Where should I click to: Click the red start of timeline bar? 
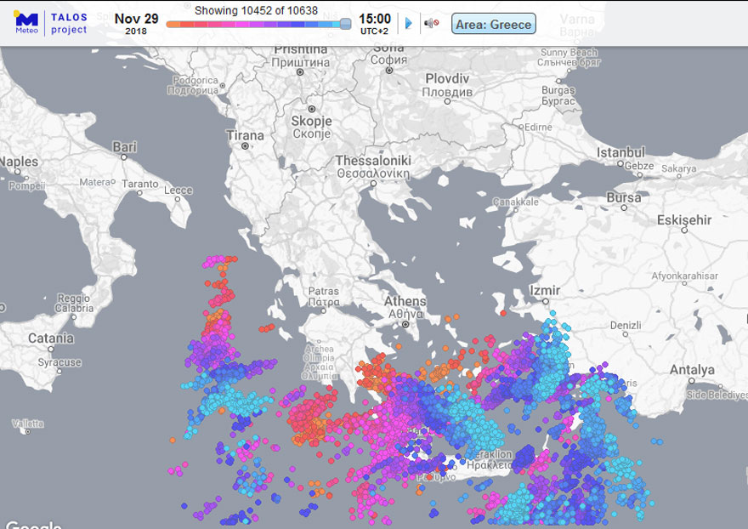[x=173, y=25]
